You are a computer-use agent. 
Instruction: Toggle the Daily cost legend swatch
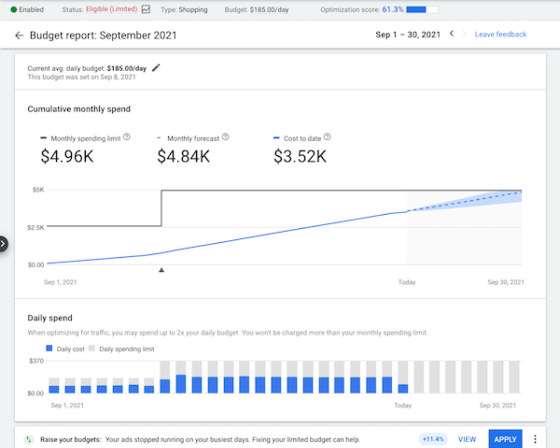click(49, 348)
